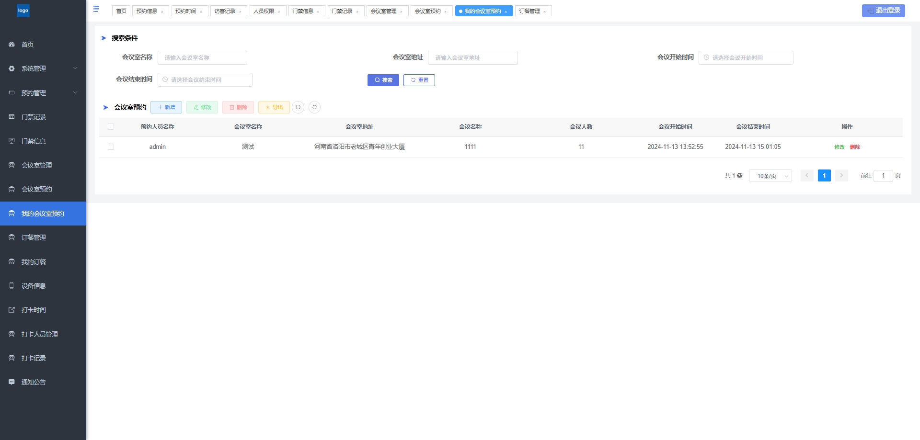Close the 访客记录 tab

point(240,11)
